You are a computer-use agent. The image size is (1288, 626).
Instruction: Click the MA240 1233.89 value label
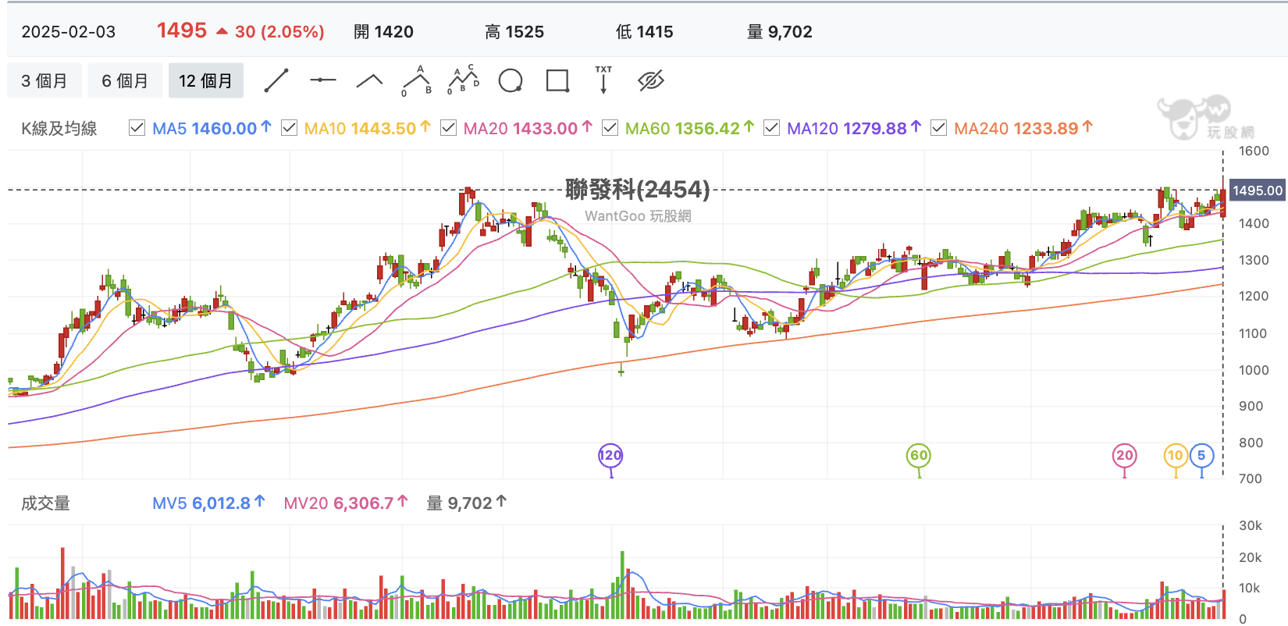(x=1023, y=128)
